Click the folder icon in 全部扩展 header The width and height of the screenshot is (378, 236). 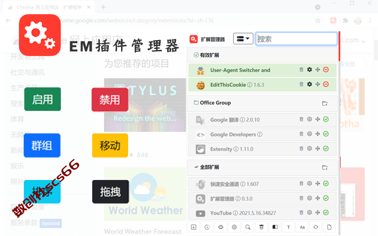pyautogui.click(x=325, y=168)
